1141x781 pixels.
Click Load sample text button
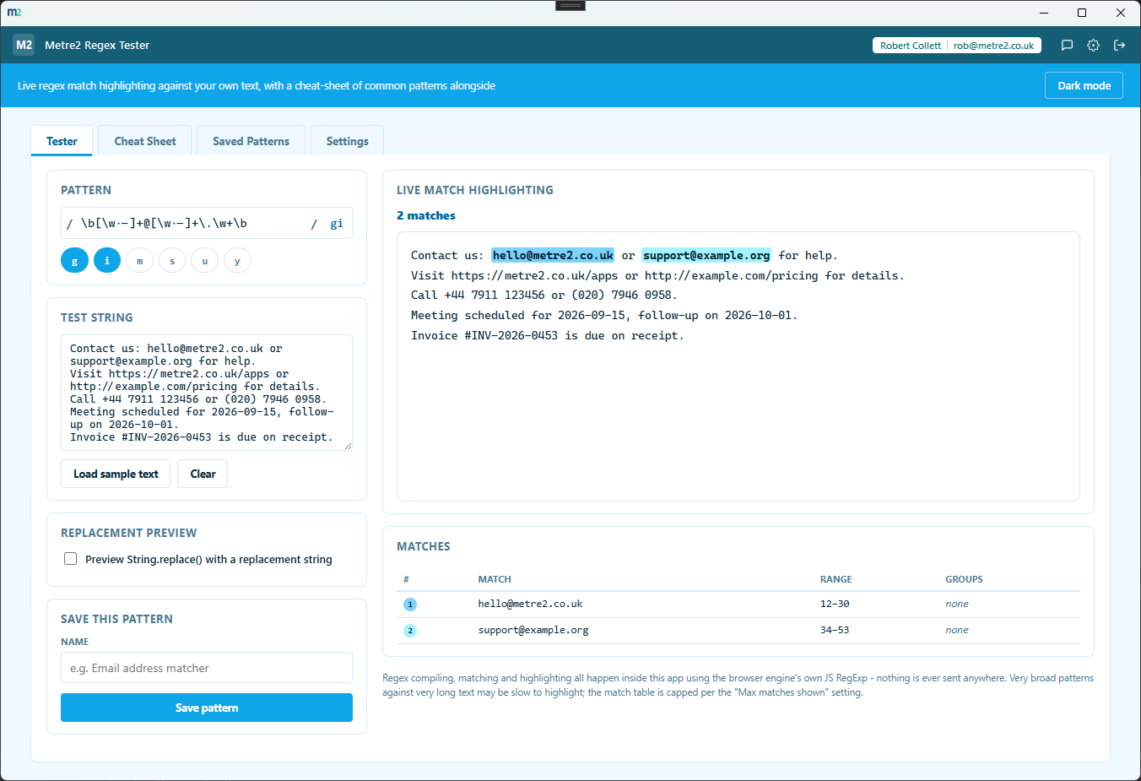pyautogui.click(x=116, y=474)
